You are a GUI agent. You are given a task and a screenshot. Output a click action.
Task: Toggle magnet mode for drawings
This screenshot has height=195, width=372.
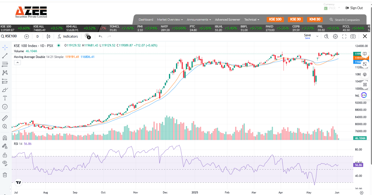(x=5, y=138)
